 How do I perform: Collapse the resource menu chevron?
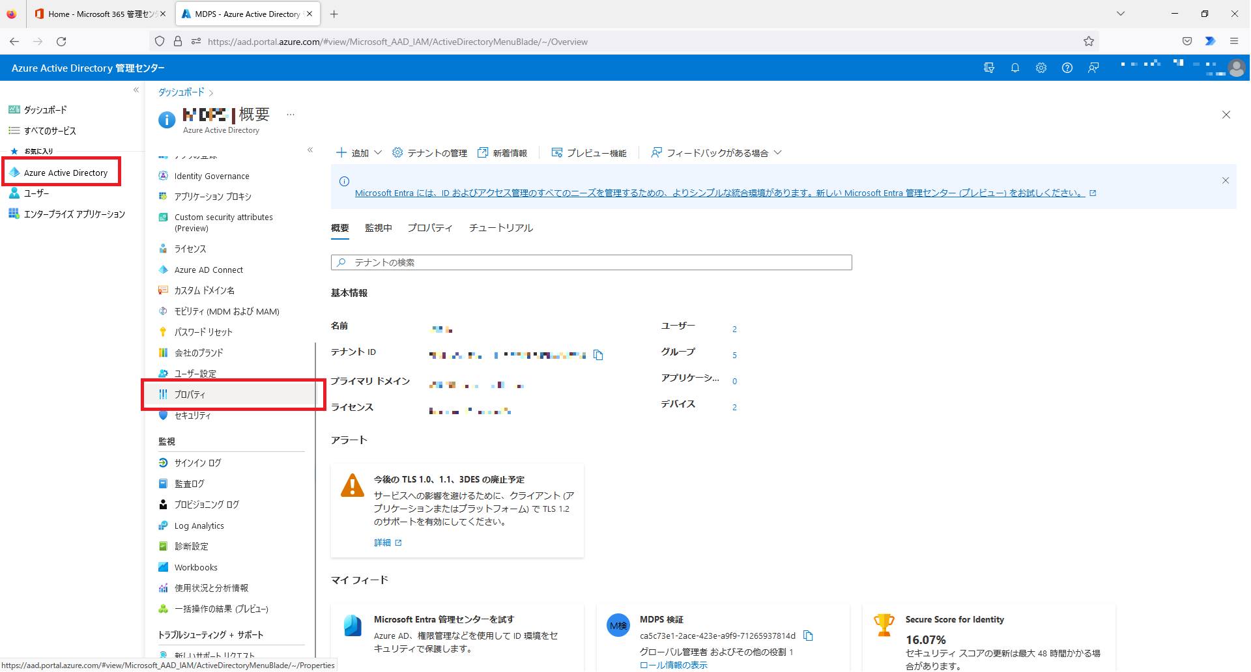pyautogui.click(x=310, y=150)
